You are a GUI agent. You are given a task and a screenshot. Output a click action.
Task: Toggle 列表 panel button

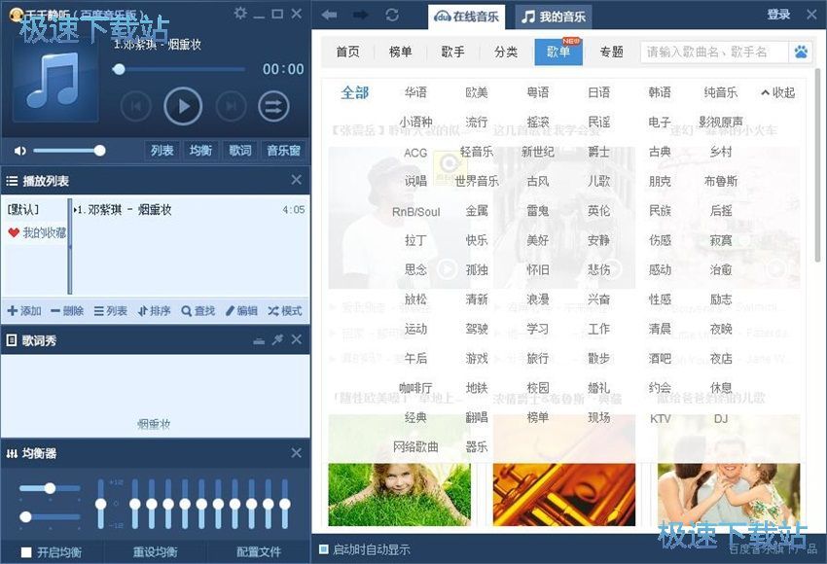click(162, 150)
